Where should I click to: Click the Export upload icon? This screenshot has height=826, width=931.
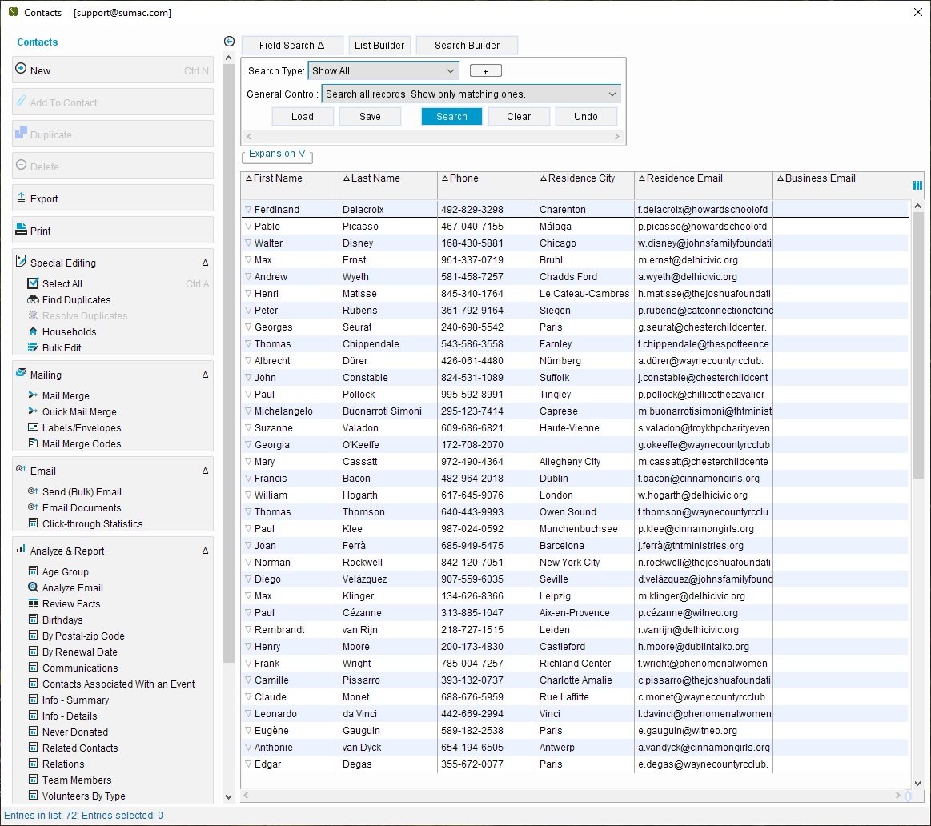[x=21, y=198]
